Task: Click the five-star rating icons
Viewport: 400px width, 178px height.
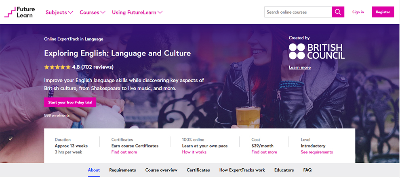Action: tap(57, 67)
